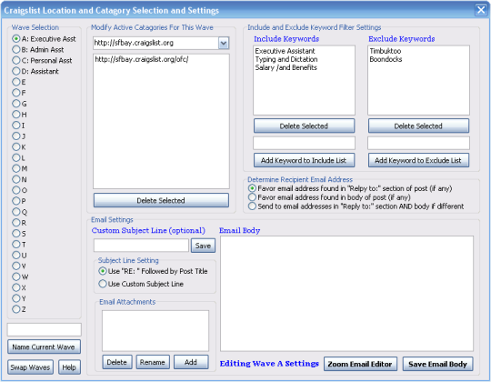This screenshot has height=382, width=491.
Task: Focus the exclude keyword input field
Action: (x=418, y=143)
